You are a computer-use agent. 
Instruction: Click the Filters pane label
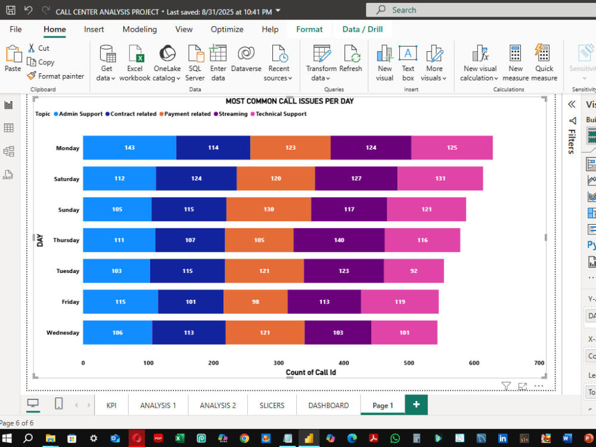click(x=572, y=141)
